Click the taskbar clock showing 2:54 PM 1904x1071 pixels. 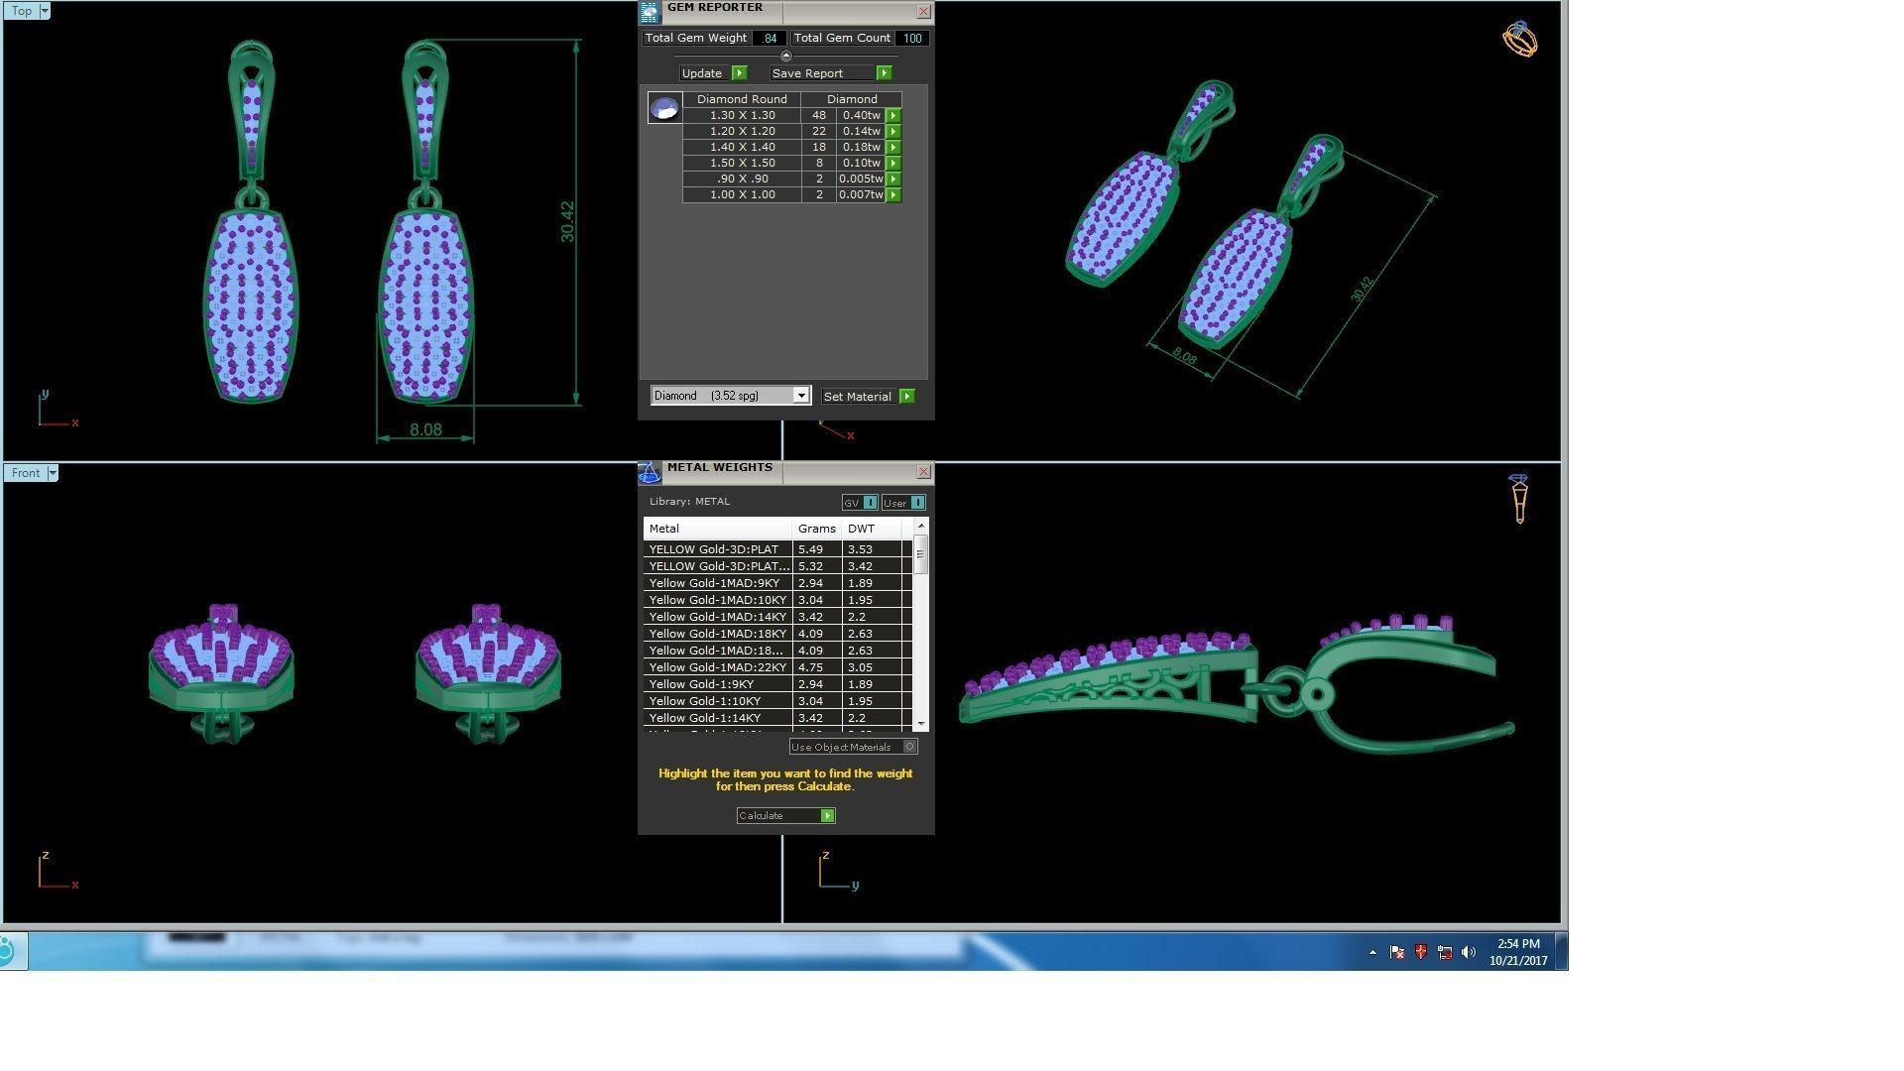coord(1518,952)
